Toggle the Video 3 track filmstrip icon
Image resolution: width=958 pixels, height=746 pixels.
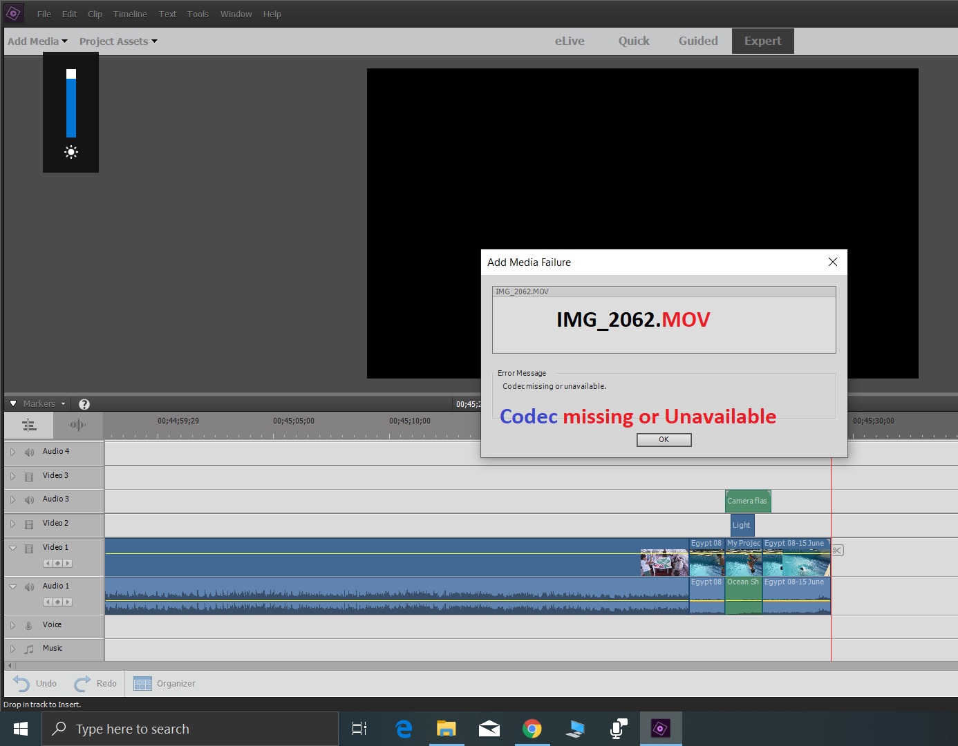point(29,477)
